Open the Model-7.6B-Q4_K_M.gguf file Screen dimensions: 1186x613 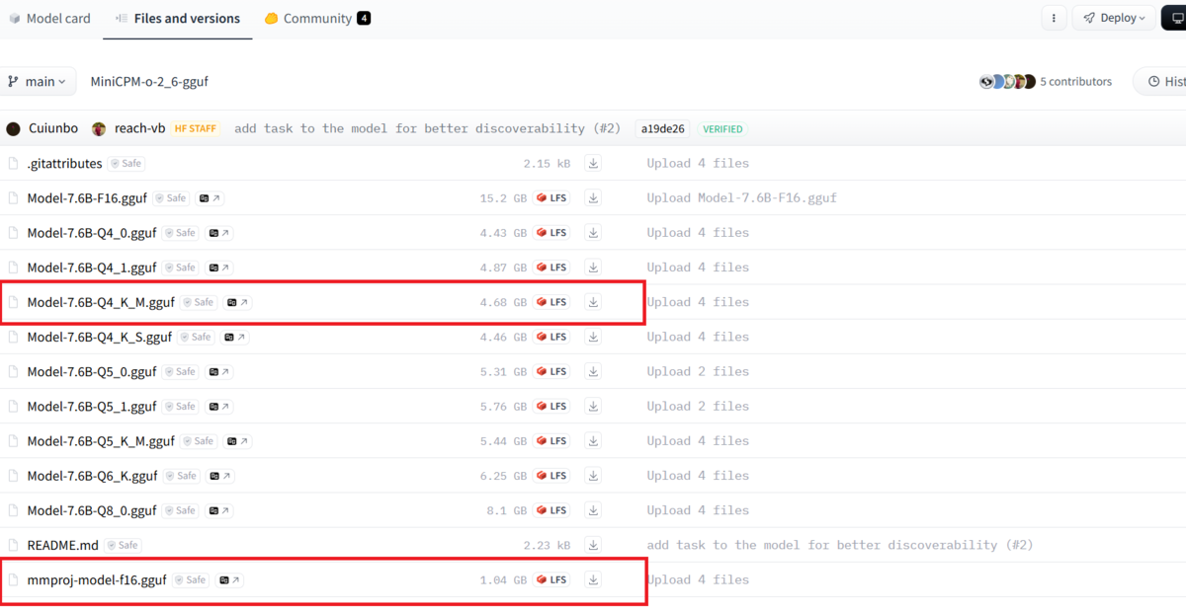[x=101, y=302]
